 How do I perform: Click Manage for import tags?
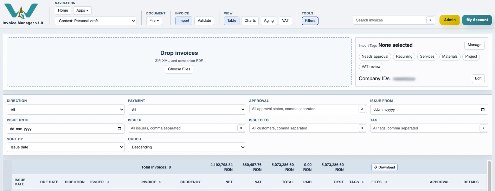click(x=474, y=45)
